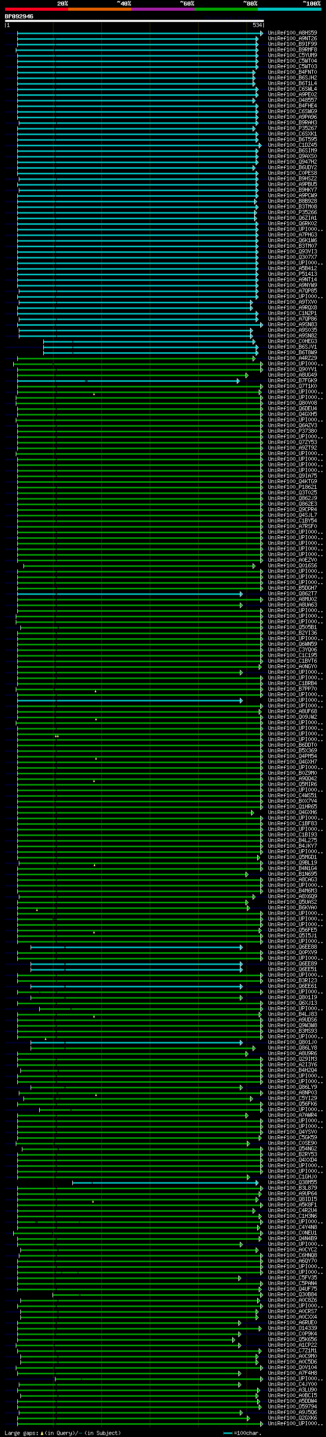Select label UniRef100_A7PHG3
The width and height of the screenshot is (326, 1437).
pos(292,235)
